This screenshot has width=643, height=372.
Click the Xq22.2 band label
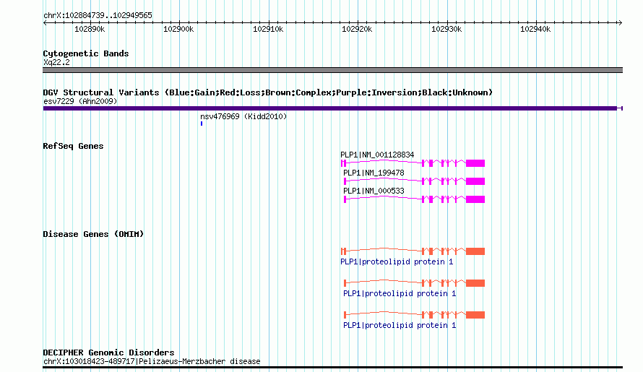point(56,62)
